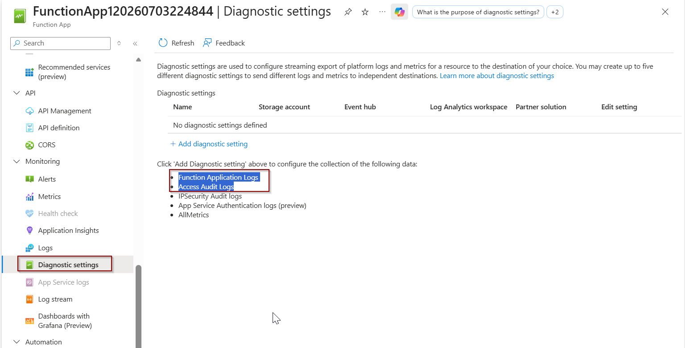Open Learn more about diagnostic settings link
This screenshot has height=348, width=687.
click(x=497, y=76)
